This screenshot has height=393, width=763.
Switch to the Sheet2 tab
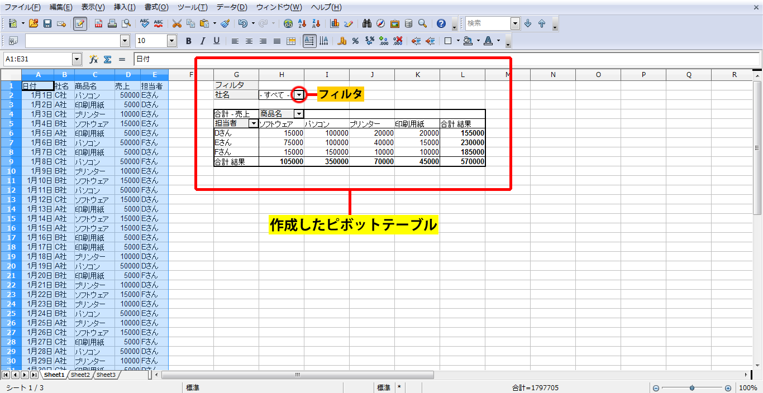80,375
